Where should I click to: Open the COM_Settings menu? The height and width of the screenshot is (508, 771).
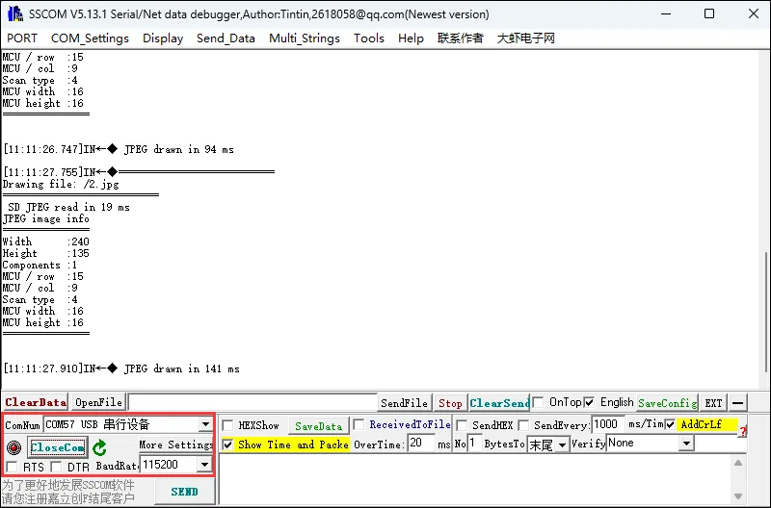click(x=90, y=38)
